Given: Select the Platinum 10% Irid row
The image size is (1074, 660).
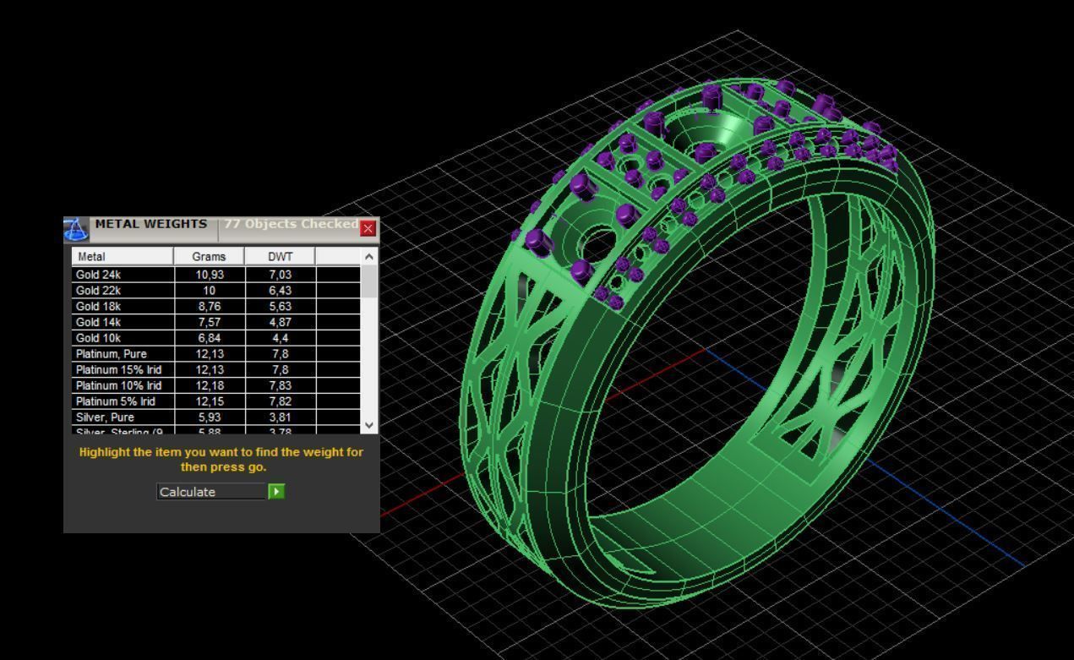Looking at the screenshot, I should tap(216, 385).
